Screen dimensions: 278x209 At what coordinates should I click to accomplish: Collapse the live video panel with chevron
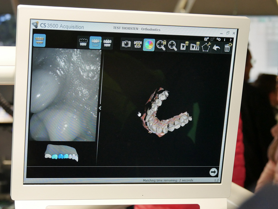pyautogui.click(x=100, y=108)
